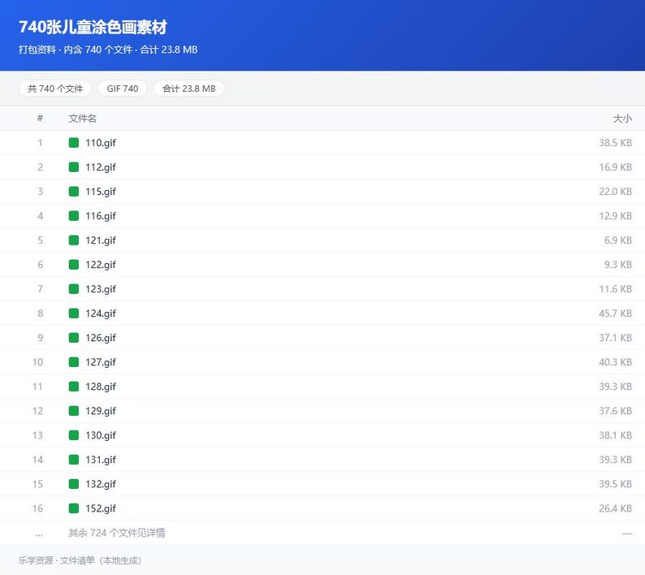Select the 共 740 个文件 chip
The width and height of the screenshot is (645, 575).
tap(55, 89)
